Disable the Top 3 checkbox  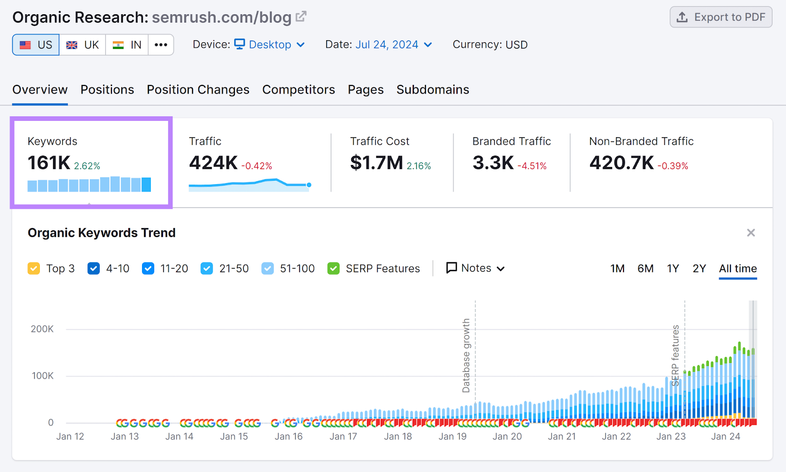(33, 268)
